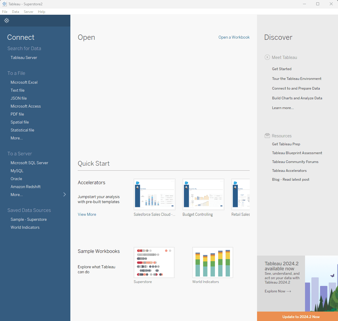This screenshot has height=321, width=338.
Task: Connect to a Spatial file
Action: tap(20, 122)
